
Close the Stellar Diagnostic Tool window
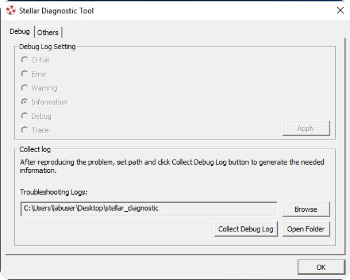(340, 10)
